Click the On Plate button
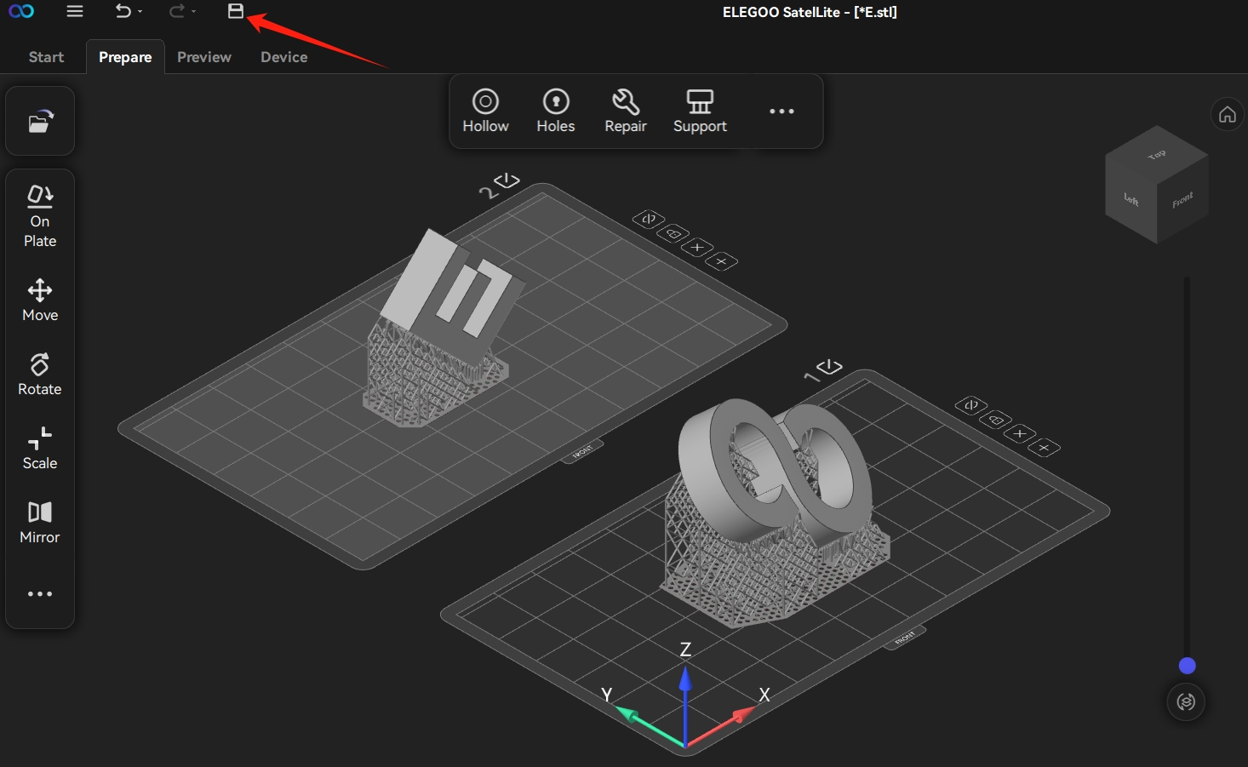Viewport: 1248px width, 767px height. 40,216
